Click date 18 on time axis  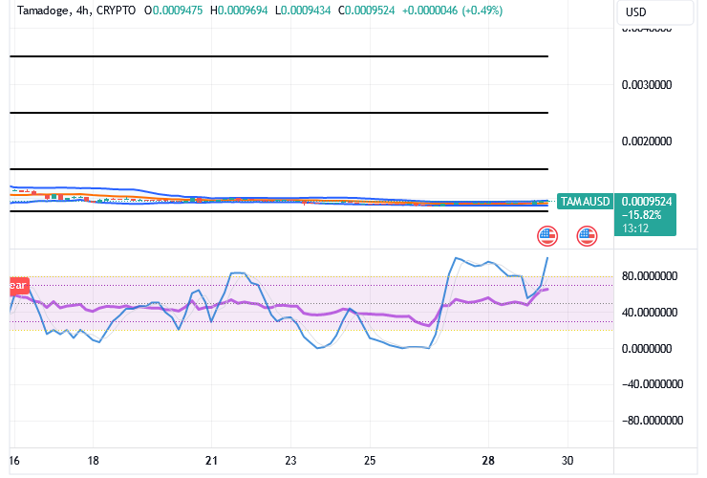pyautogui.click(x=93, y=461)
